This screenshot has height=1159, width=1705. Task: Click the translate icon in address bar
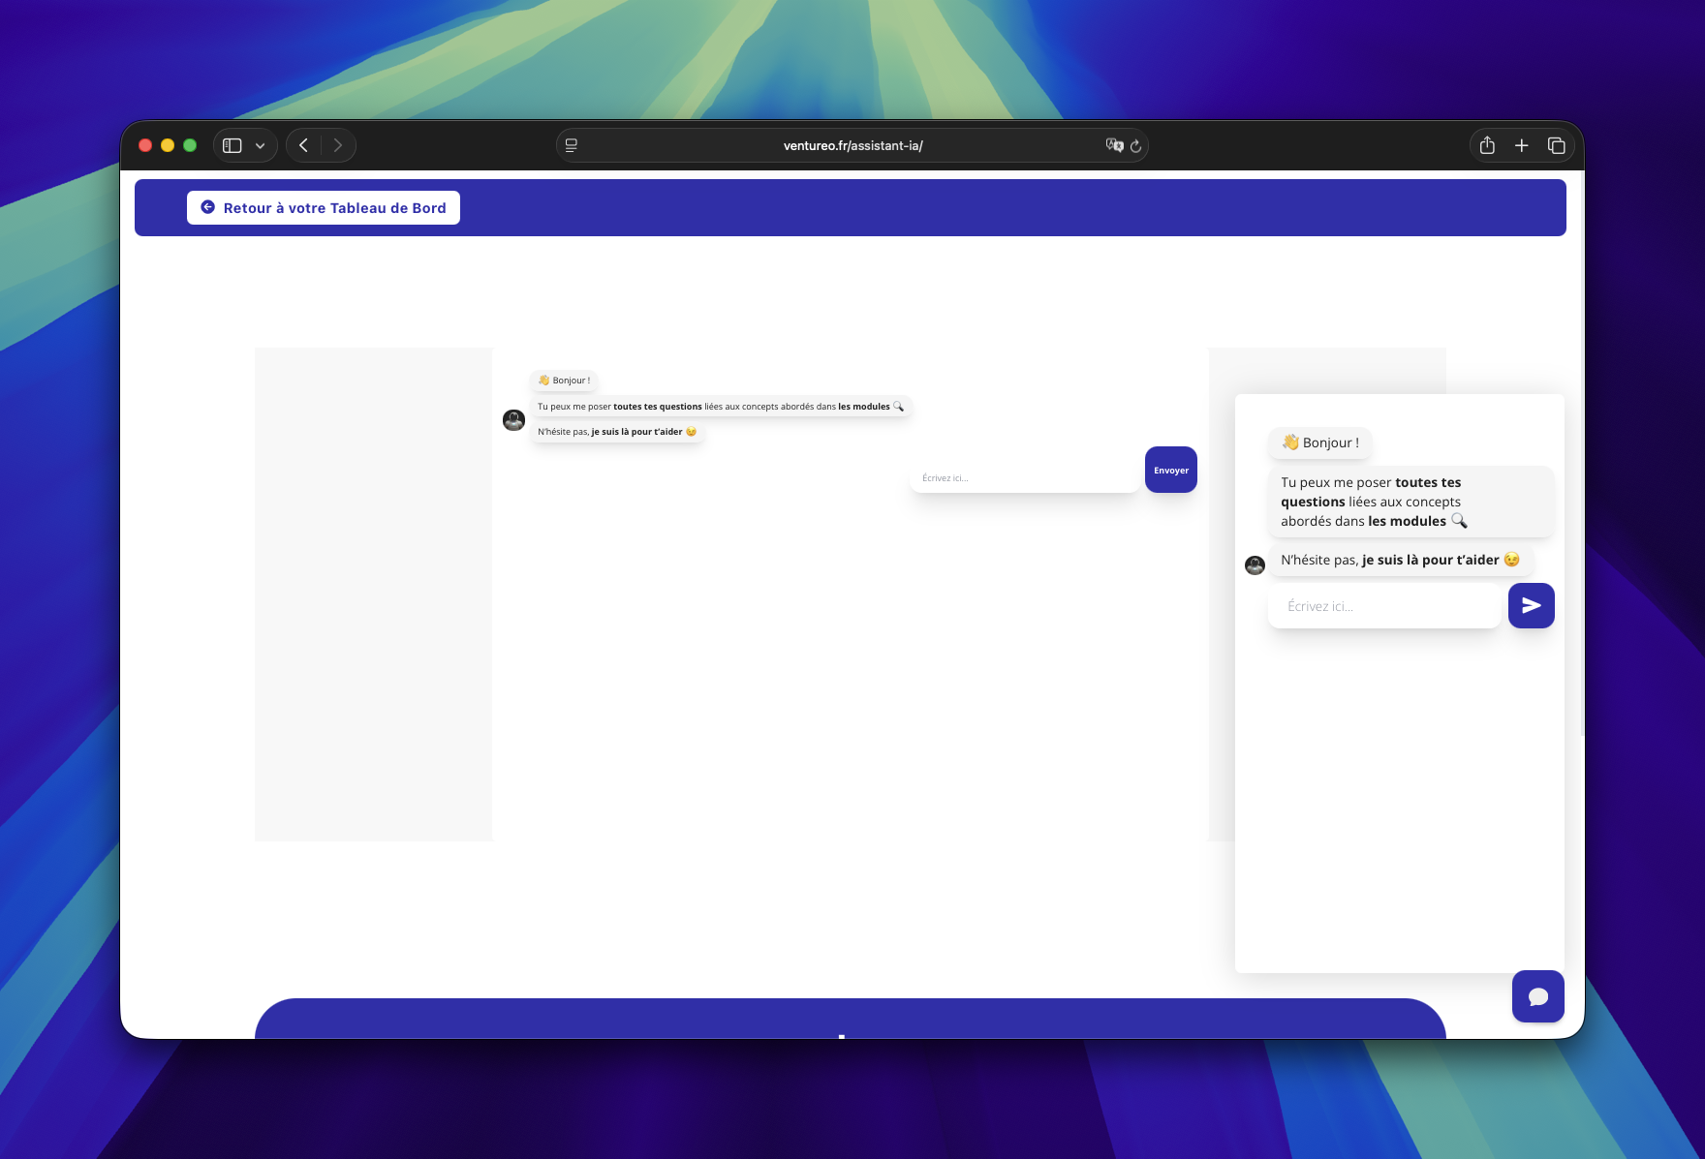1115,145
